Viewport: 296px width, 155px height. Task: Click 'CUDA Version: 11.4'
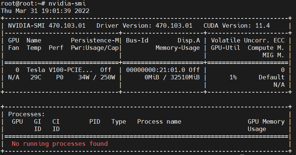pos(237,25)
